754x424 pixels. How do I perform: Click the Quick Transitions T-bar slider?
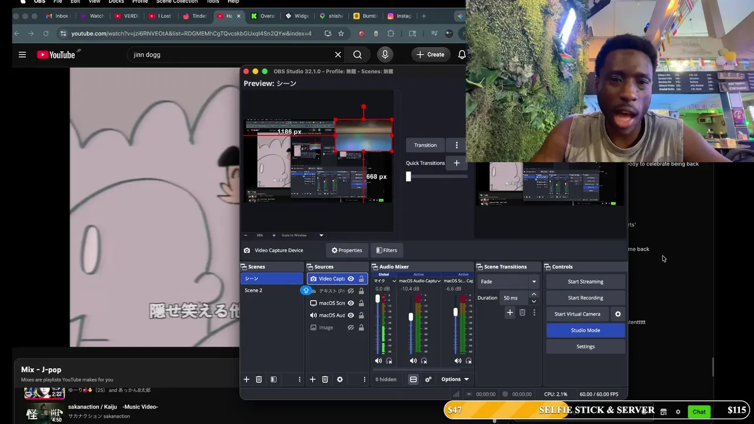408,177
